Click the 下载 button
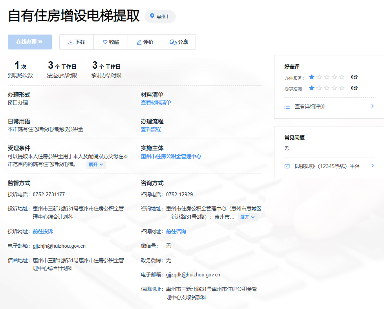This screenshot has width=384, height=309. point(77,42)
